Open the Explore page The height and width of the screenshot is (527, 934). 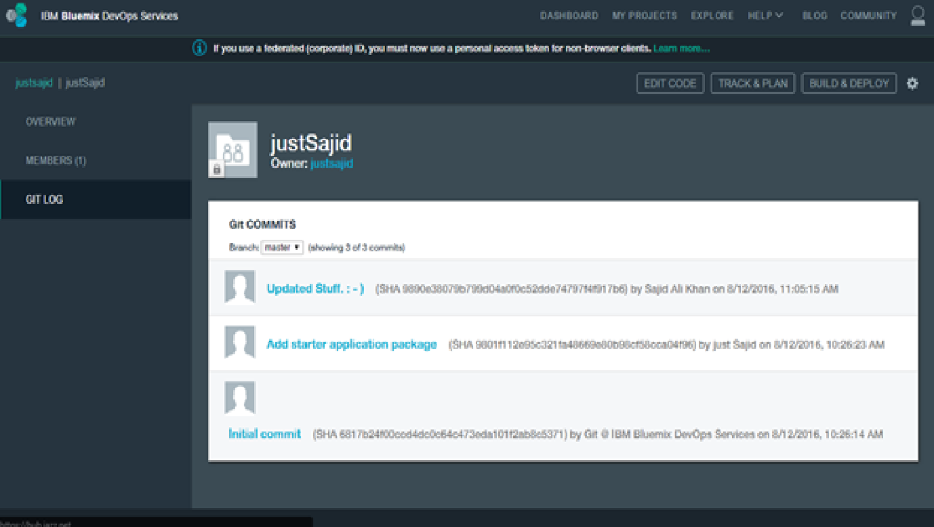tap(712, 16)
